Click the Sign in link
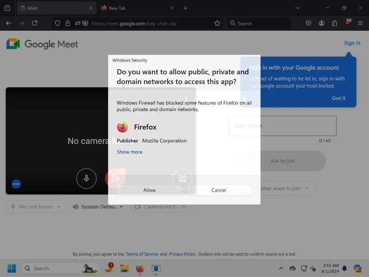369x277 pixels. click(352, 43)
